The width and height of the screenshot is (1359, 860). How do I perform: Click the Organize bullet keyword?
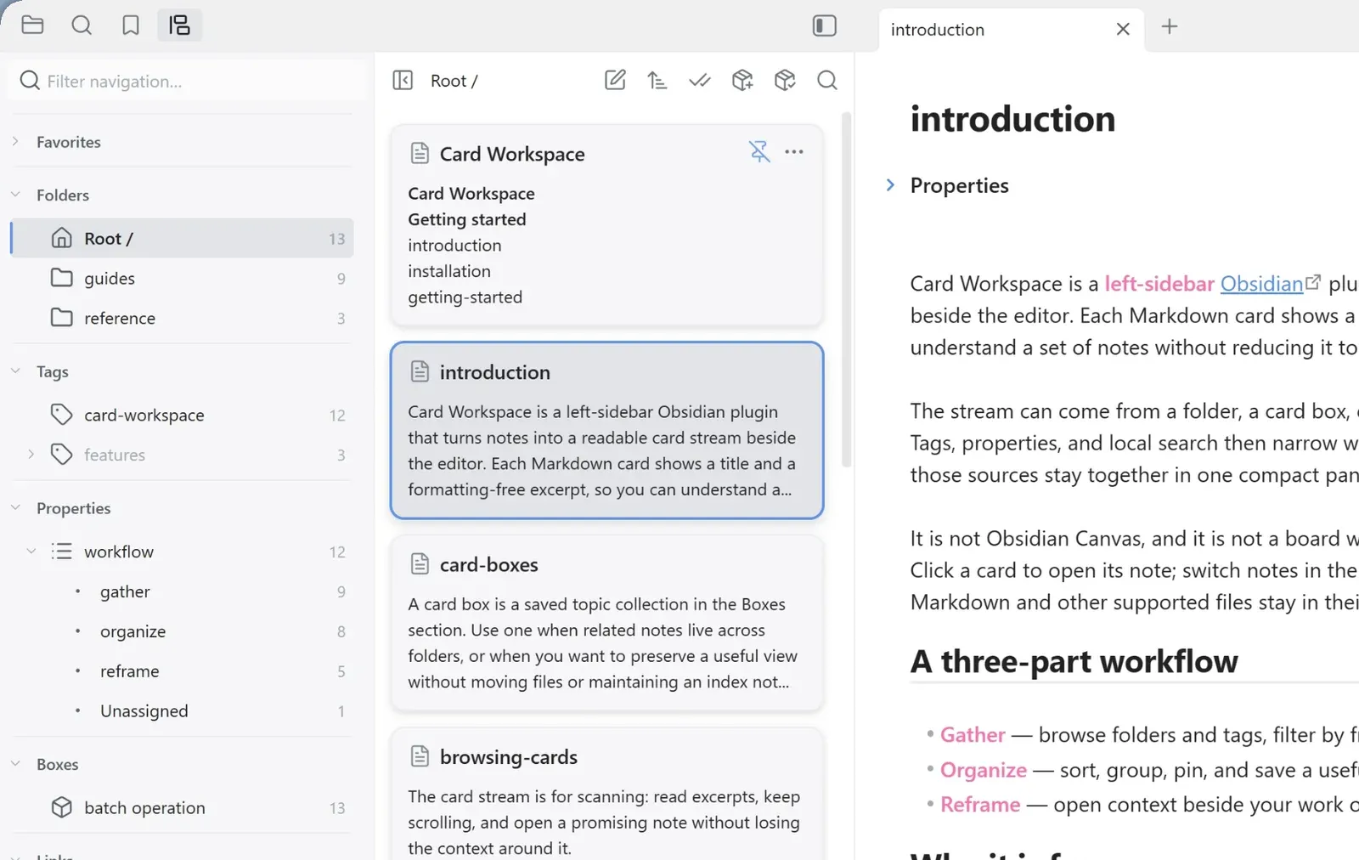pyautogui.click(x=984, y=770)
